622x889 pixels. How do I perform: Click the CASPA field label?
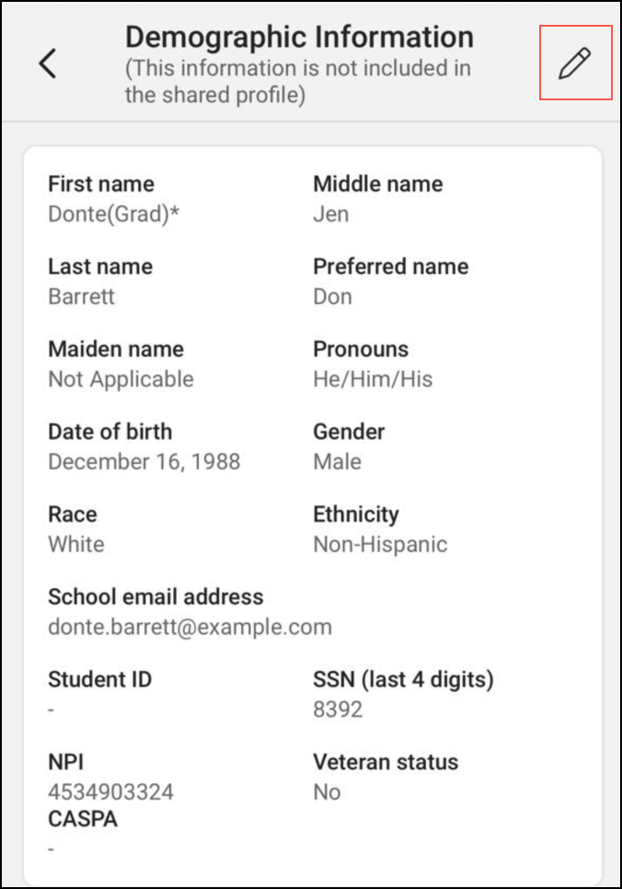[83, 819]
